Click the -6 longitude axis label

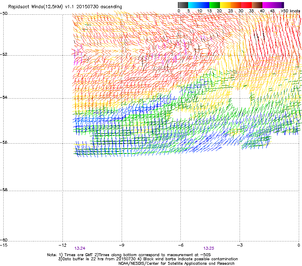(x=180, y=245)
